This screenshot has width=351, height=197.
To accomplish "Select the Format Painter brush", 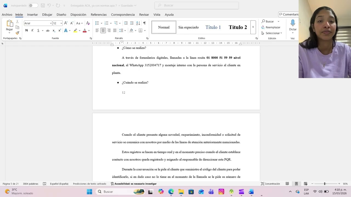I will point(17,33).
